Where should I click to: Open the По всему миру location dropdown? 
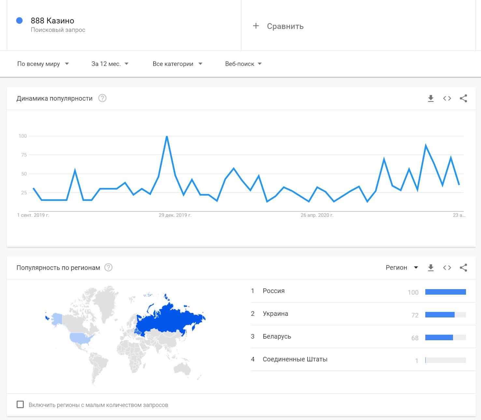43,64
